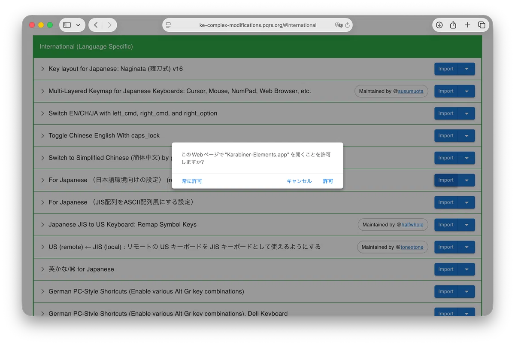Open Import dropdown arrow for Simplified Chinese row
Viewport: 515px width, 345px height.
(x=467, y=158)
